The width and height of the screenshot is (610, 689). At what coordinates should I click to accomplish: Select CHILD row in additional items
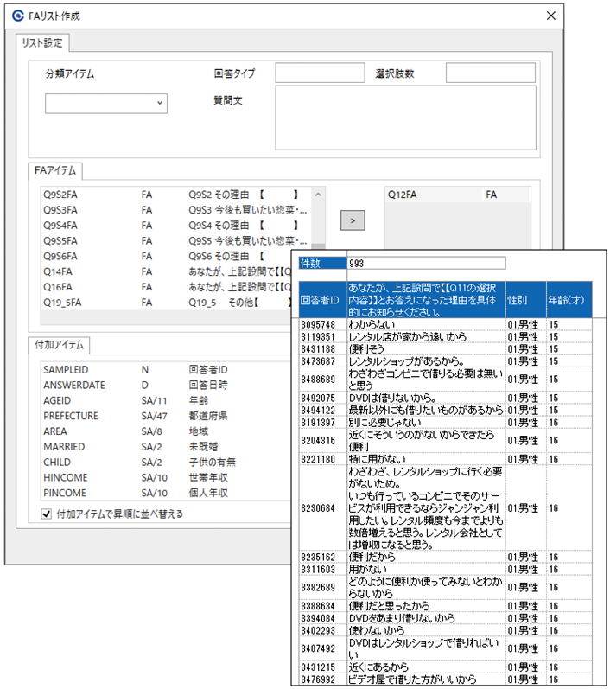click(166, 462)
